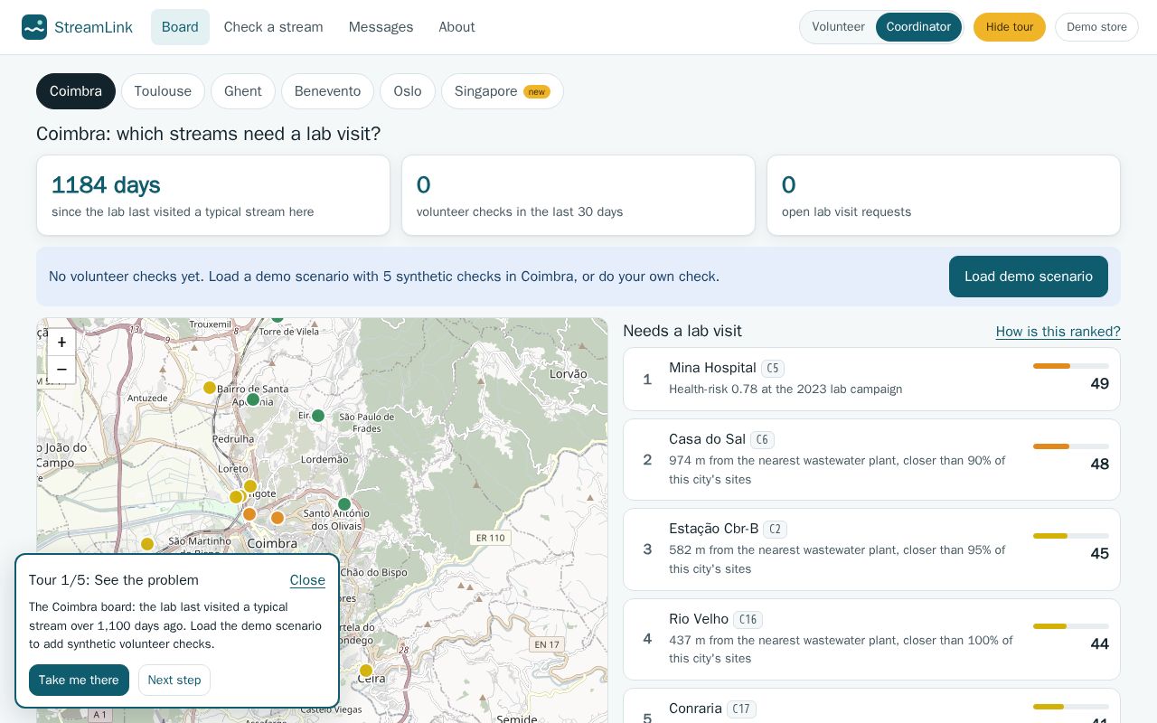Click the volunteer checks stat card

point(578,195)
